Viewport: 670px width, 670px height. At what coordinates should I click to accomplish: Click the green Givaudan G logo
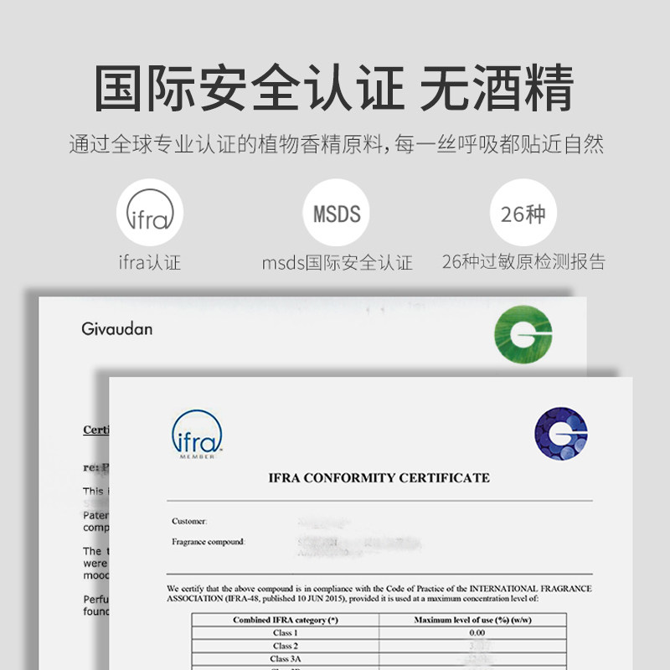[523, 334]
